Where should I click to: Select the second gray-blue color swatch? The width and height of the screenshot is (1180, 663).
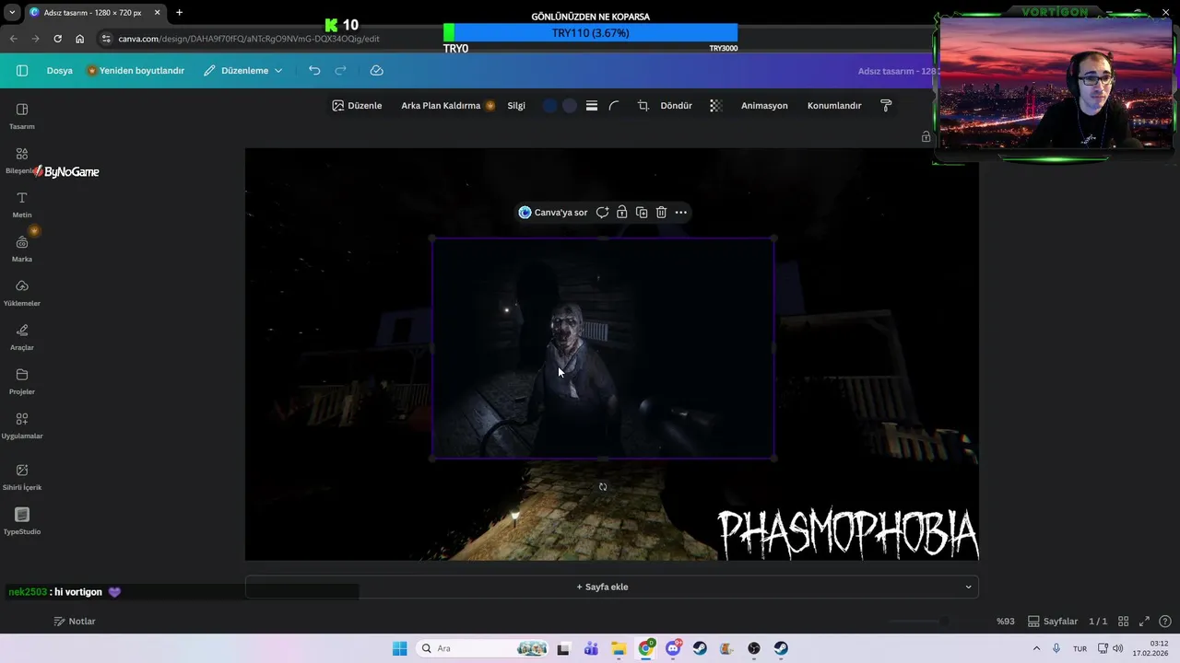point(570,106)
